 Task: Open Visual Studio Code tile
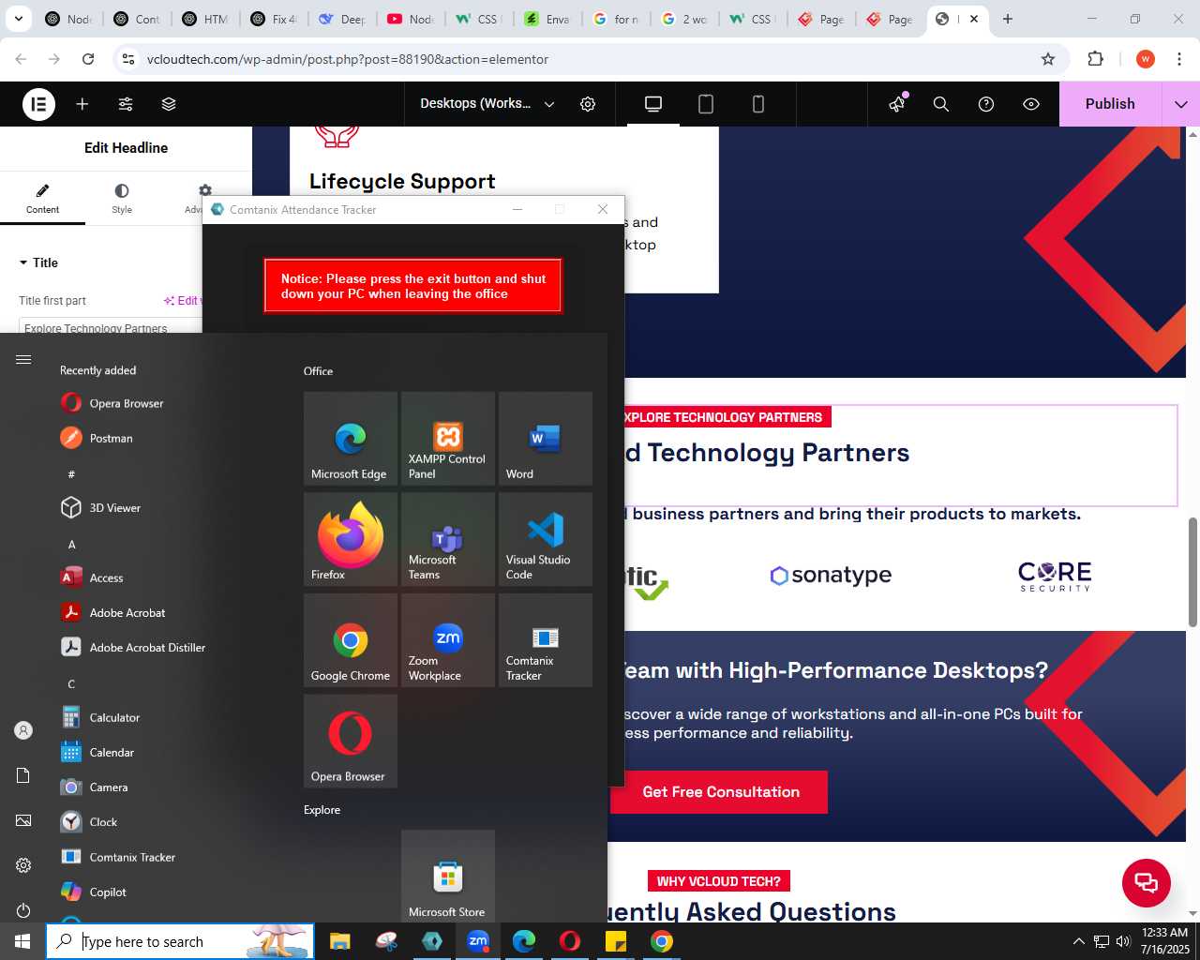click(x=546, y=540)
